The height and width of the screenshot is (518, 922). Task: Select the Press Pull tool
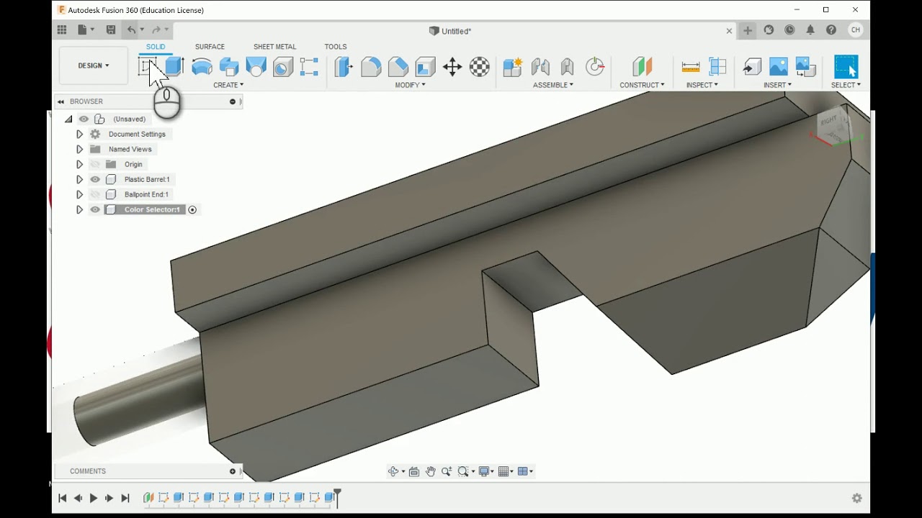344,67
